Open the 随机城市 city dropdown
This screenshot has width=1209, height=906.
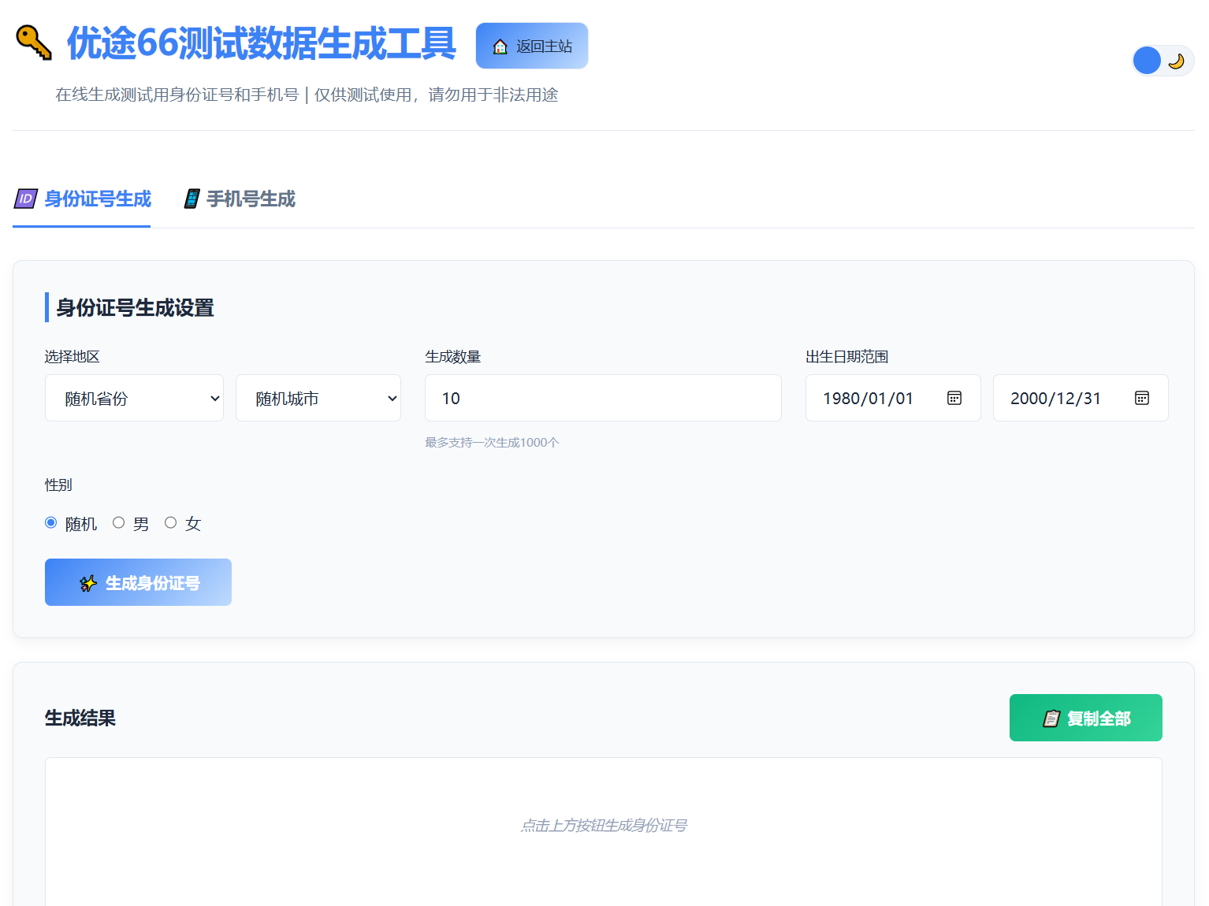click(x=318, y=398)
